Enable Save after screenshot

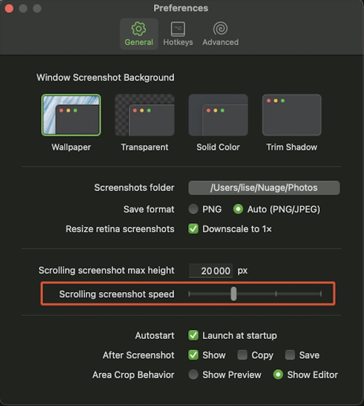coord(290,355)
